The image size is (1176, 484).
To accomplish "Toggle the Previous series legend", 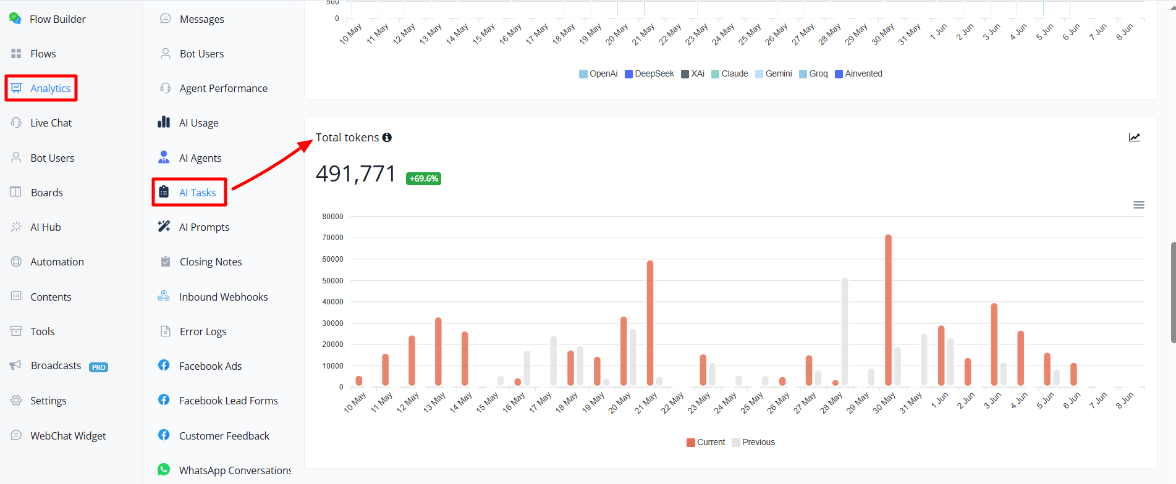I will coord(753,442).
